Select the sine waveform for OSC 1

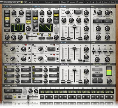(x=28, y=12)
